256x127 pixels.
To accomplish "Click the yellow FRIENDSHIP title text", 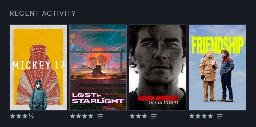I will click(x=218, y=45).
